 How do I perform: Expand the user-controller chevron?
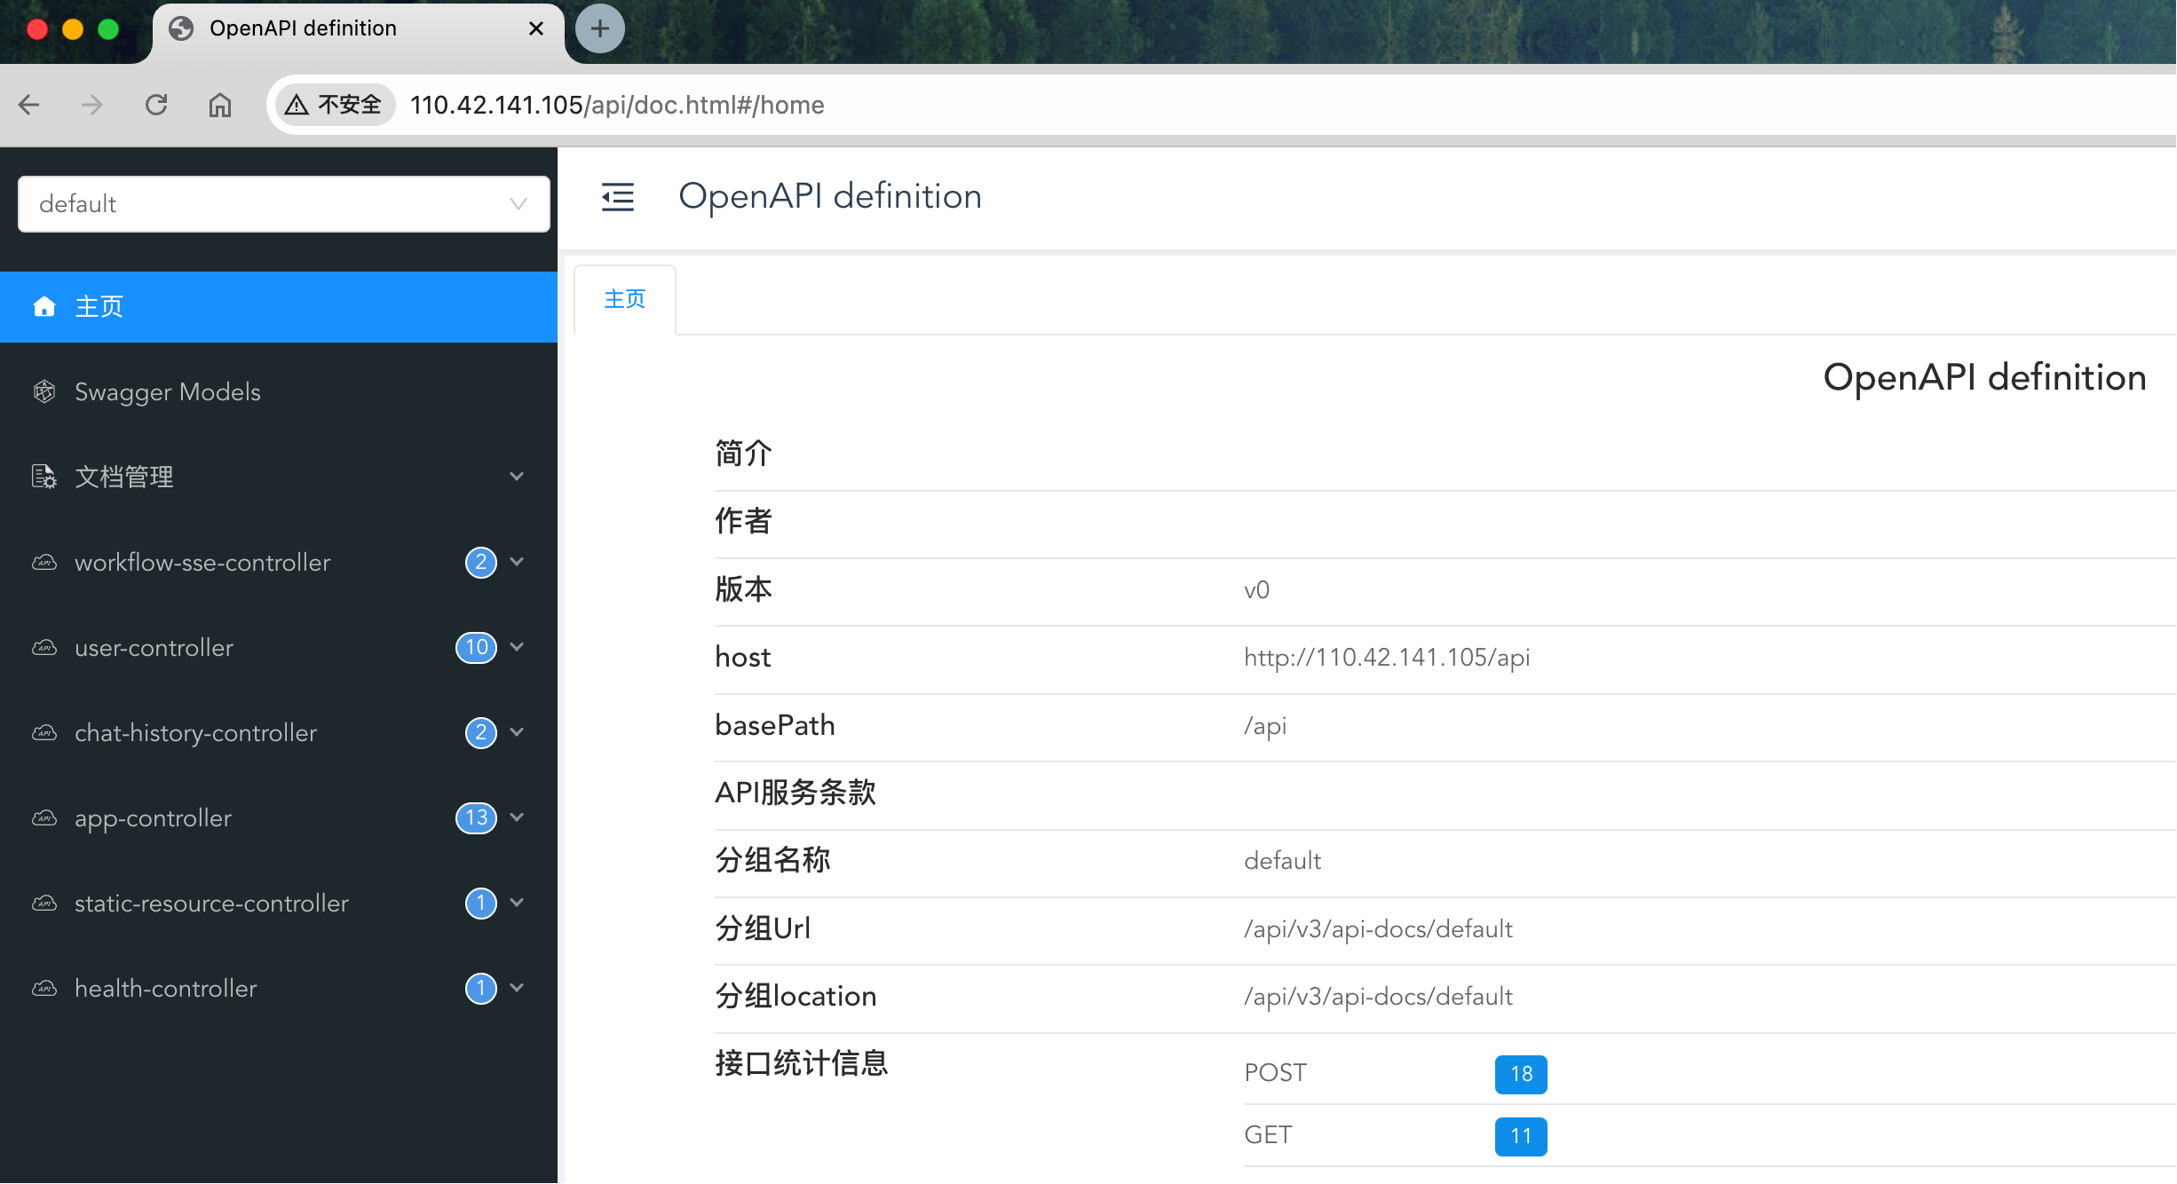coord(518,647)
